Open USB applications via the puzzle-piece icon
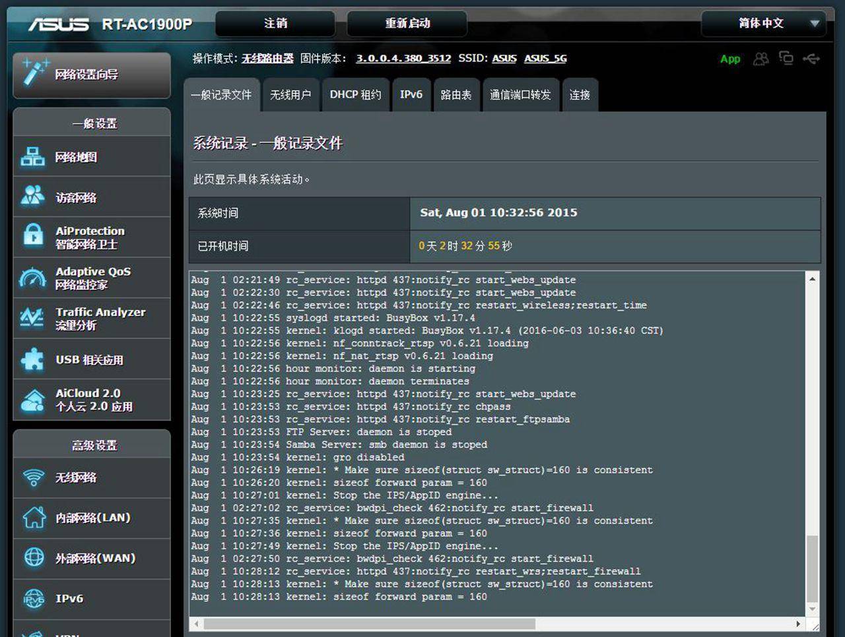The image size is (845, 637). point(34,359)
